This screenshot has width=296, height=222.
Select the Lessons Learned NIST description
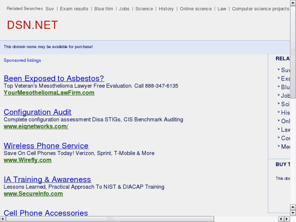click(x=84, y=187)
